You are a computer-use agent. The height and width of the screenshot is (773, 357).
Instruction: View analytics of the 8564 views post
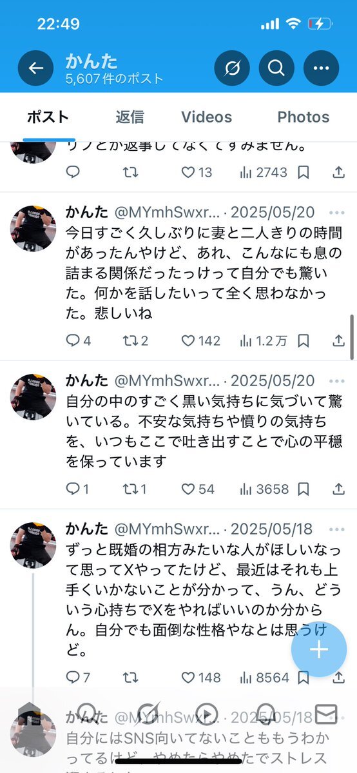coord(264,678)
